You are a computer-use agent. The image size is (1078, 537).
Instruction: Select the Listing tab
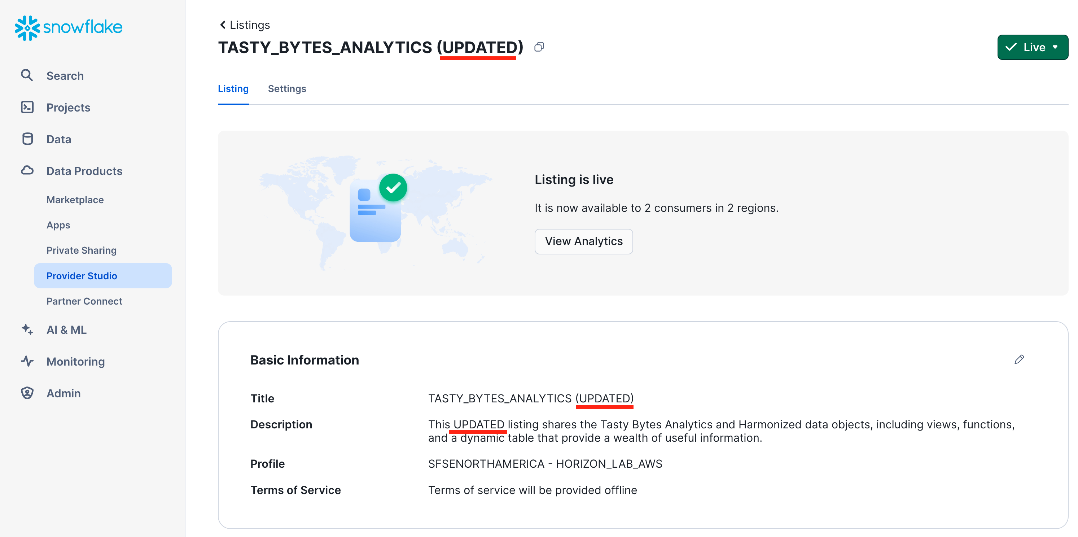click(x=233, y=89)
